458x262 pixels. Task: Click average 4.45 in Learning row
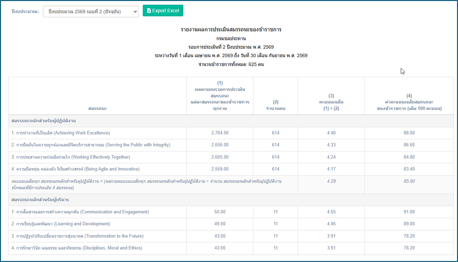coord(331,224)
